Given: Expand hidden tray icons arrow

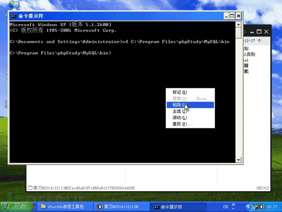Looking at the screenshot, I should point(248,207).
